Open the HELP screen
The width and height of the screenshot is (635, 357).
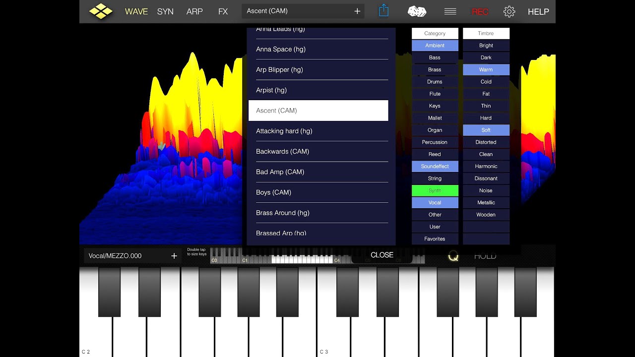pyautogui.click(x=538, y=12)
